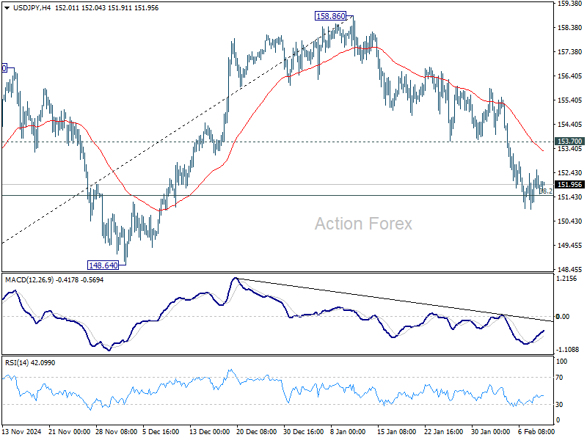Click the 155.405 price scale value
This screenshot has height=440, width=587.
[570, 100]
